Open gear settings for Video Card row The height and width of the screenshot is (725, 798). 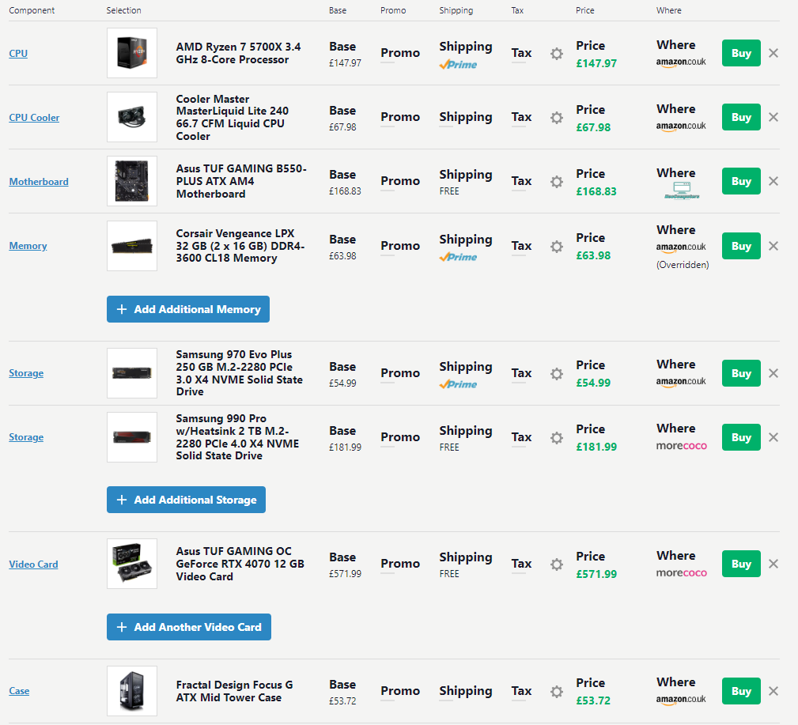(x=557, y=565)
